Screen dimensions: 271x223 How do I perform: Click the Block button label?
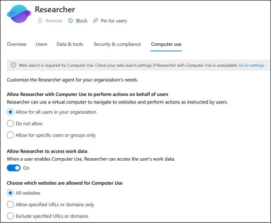(x=82, y=21)
